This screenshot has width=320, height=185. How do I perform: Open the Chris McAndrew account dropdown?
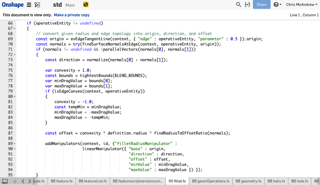click(302, 5)
